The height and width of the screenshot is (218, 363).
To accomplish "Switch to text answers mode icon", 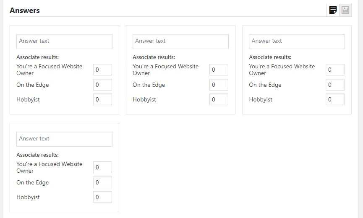I will (x=333, y=10).
